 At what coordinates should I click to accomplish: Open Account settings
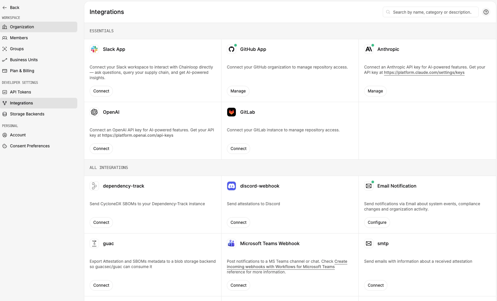pos(39,135)
